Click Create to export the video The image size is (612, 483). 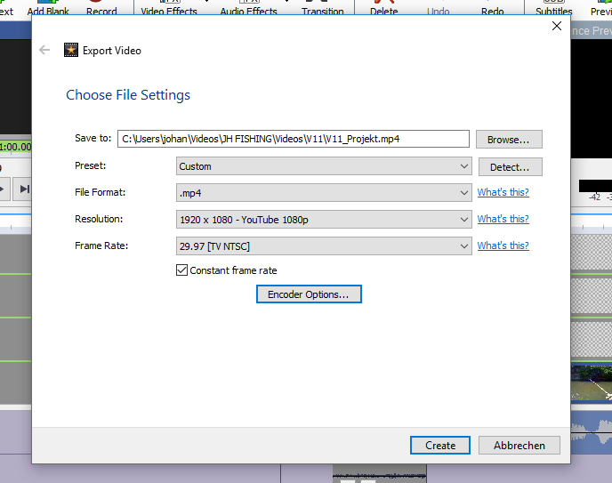(x=439, y=446)
